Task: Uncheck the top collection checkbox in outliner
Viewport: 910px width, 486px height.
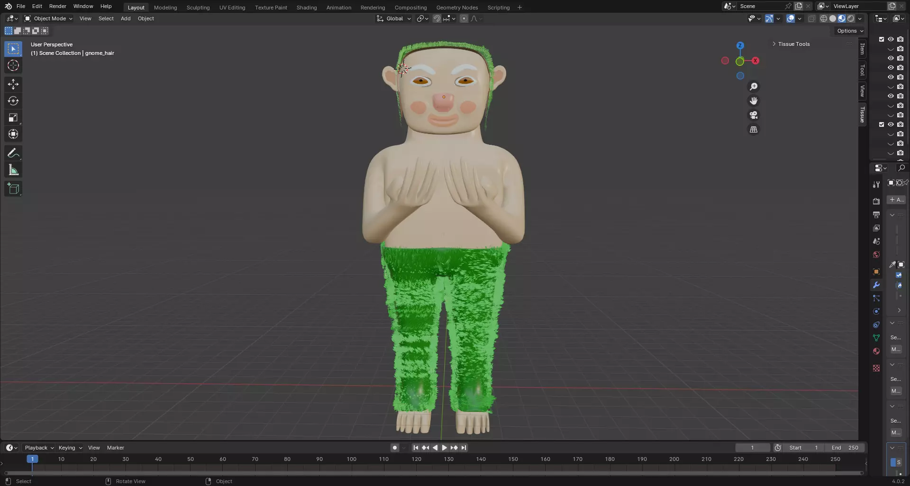Action: click(x=882, y=39)
